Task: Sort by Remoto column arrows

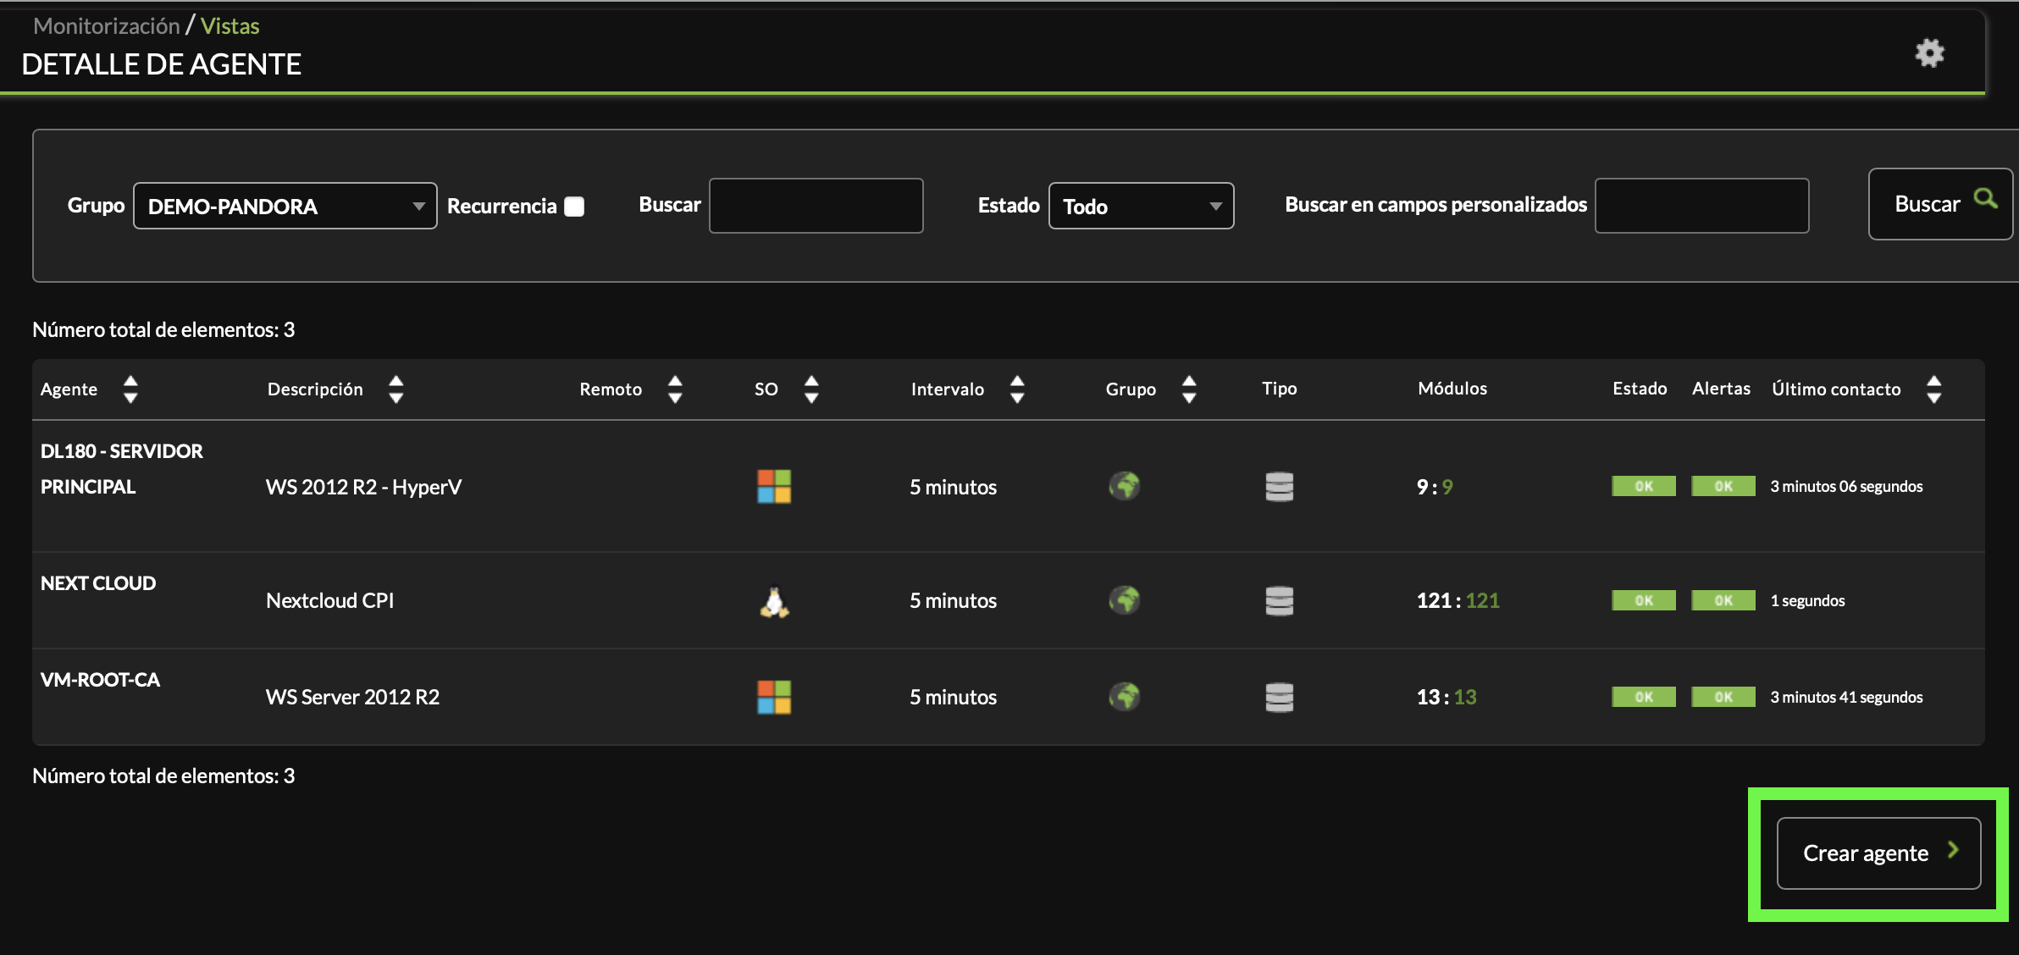Action: tap(675, 389)
